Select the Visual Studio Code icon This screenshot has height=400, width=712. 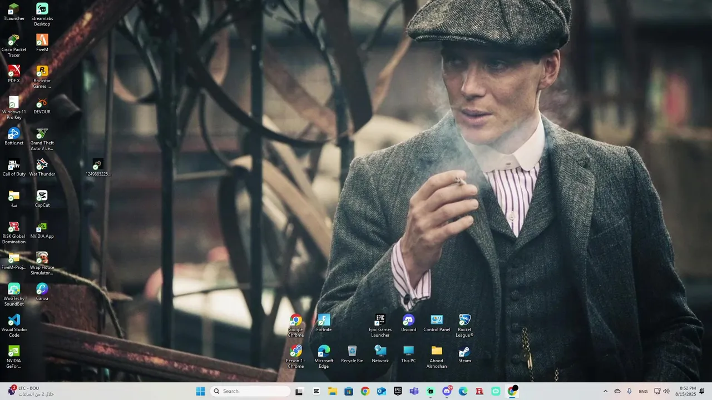coord(14,326)
